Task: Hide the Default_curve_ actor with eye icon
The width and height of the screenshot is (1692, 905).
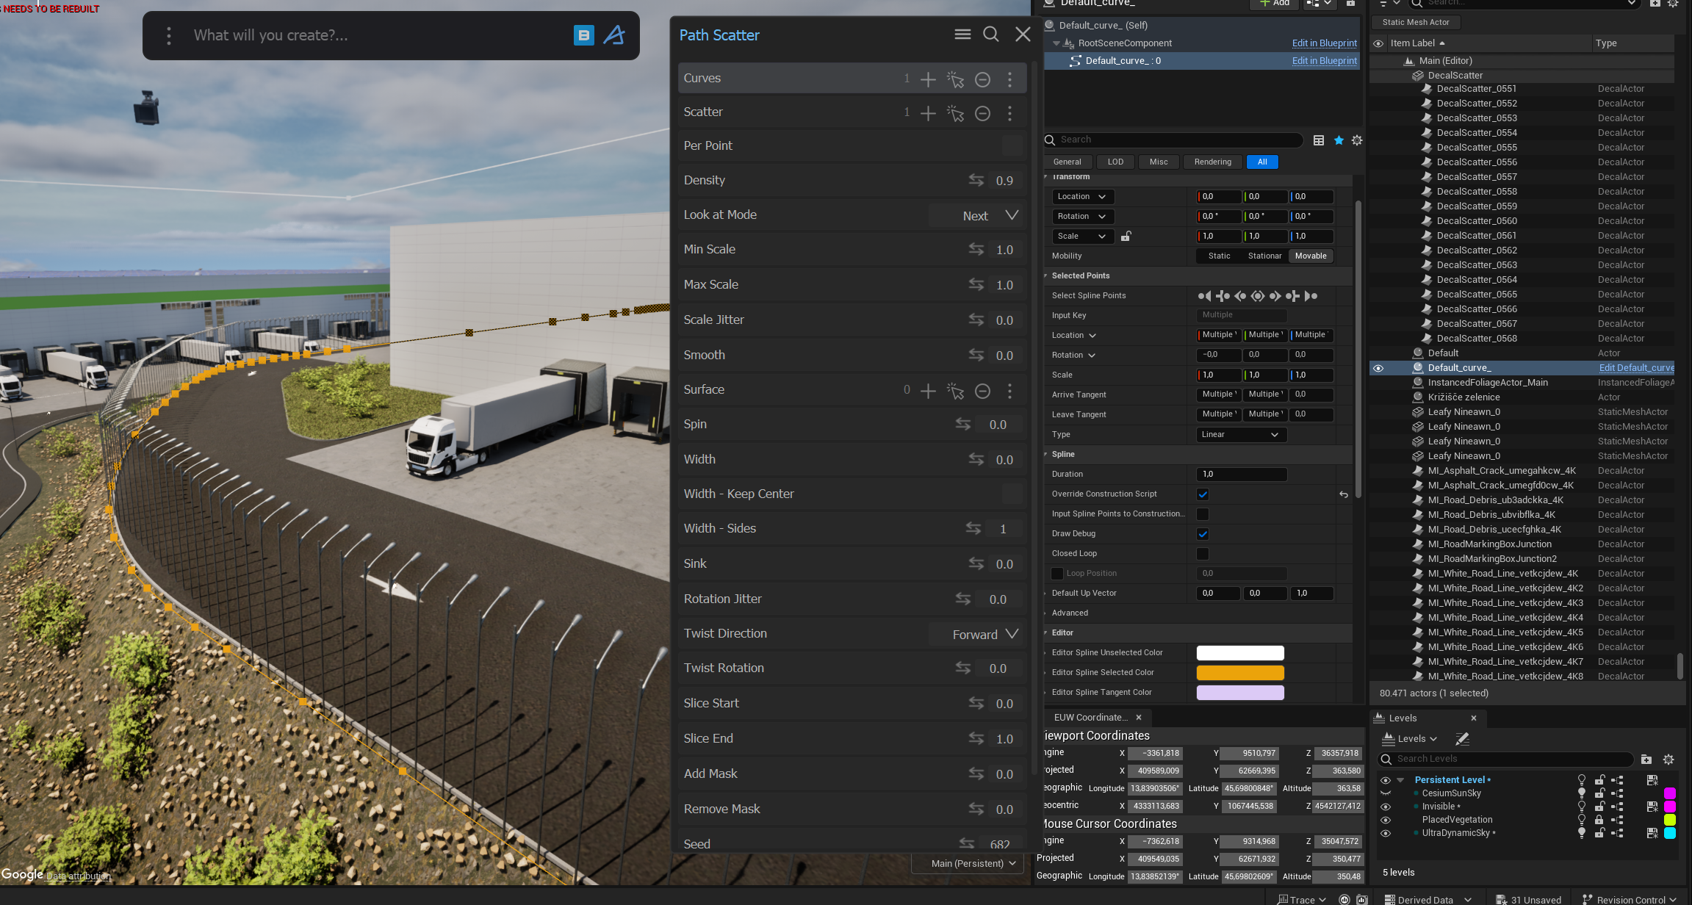Action: coord(1378,368)
